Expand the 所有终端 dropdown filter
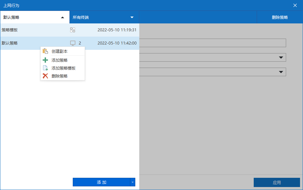Image resolution: width=303 pixels, height=190 pixels. [132, 17]
